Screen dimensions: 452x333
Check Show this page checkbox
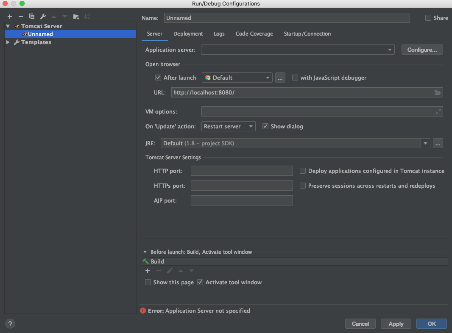148,282
